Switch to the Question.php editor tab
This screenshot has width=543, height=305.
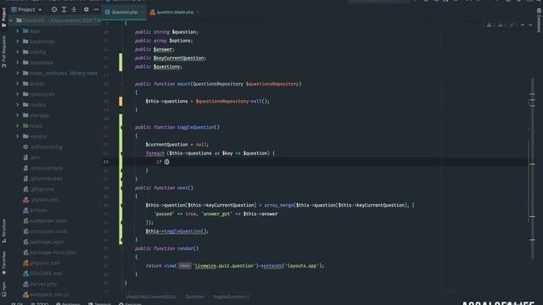click(x=125, y=12)
